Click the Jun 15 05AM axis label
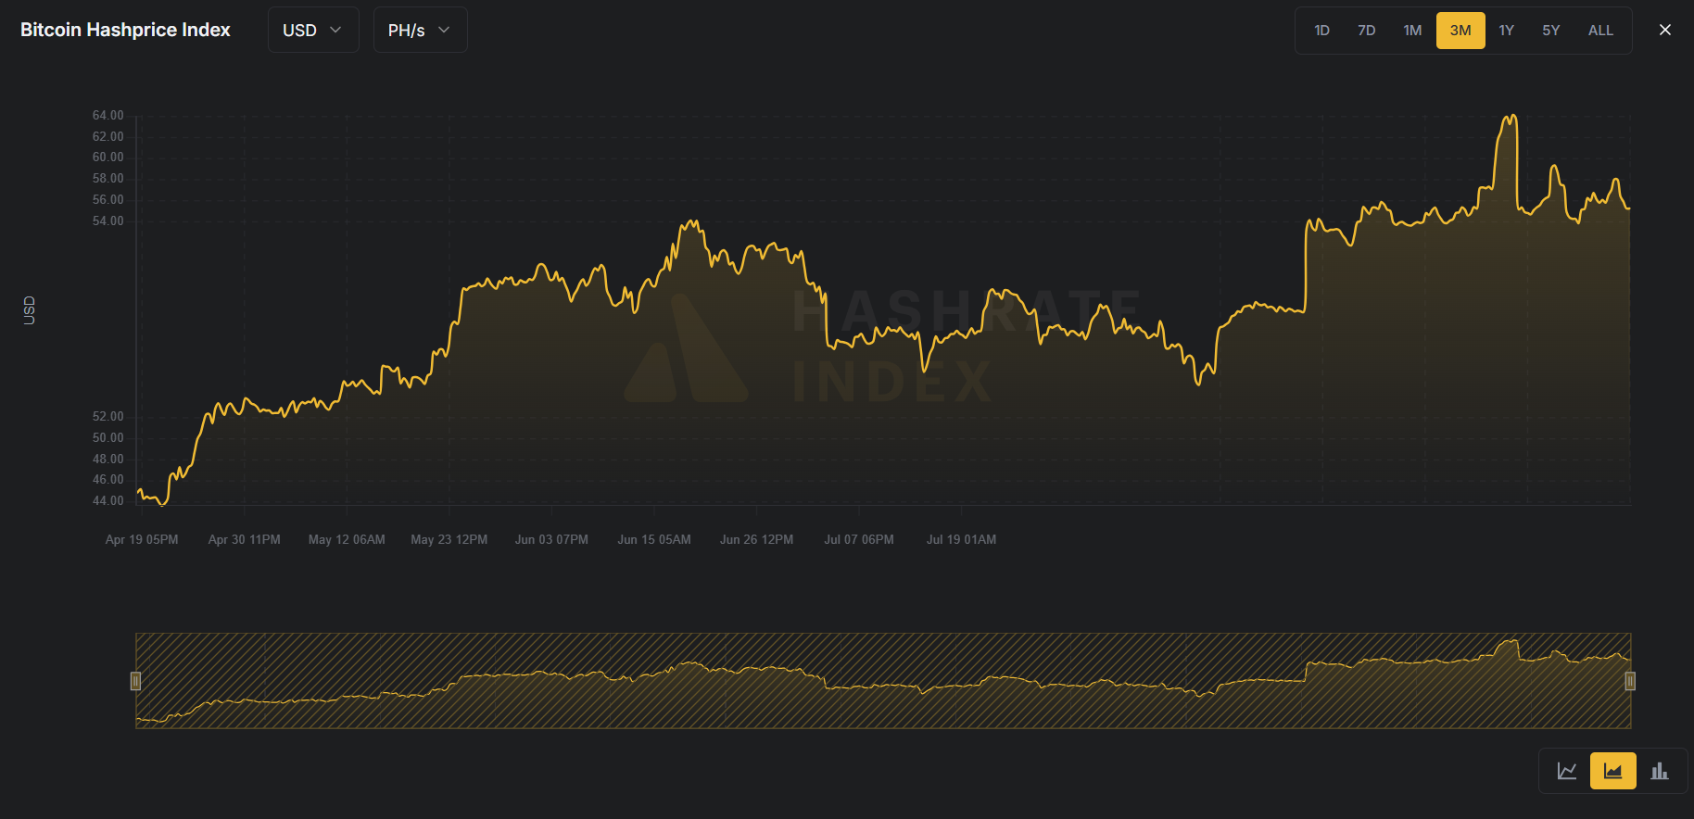Screen dimensions: 1694x819 654,539
